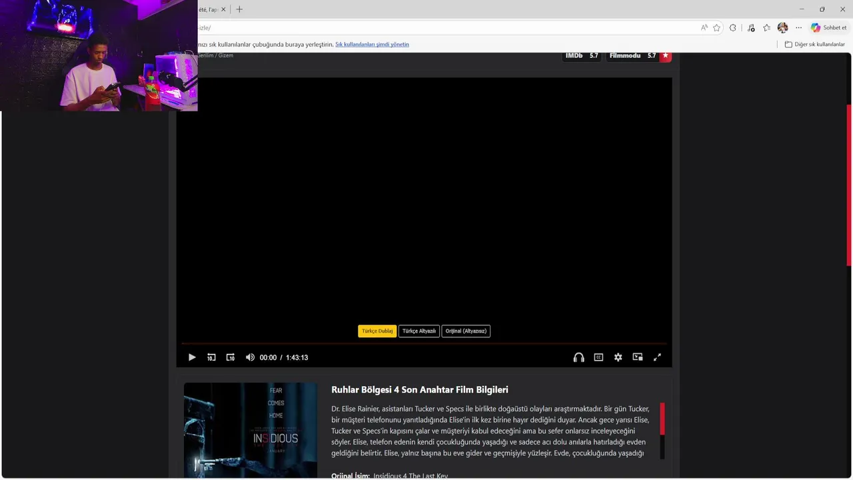The width and height of the screenshot is (853, 480).
Task: Enable picture-in-picture mode
Action: click(638, 357)
